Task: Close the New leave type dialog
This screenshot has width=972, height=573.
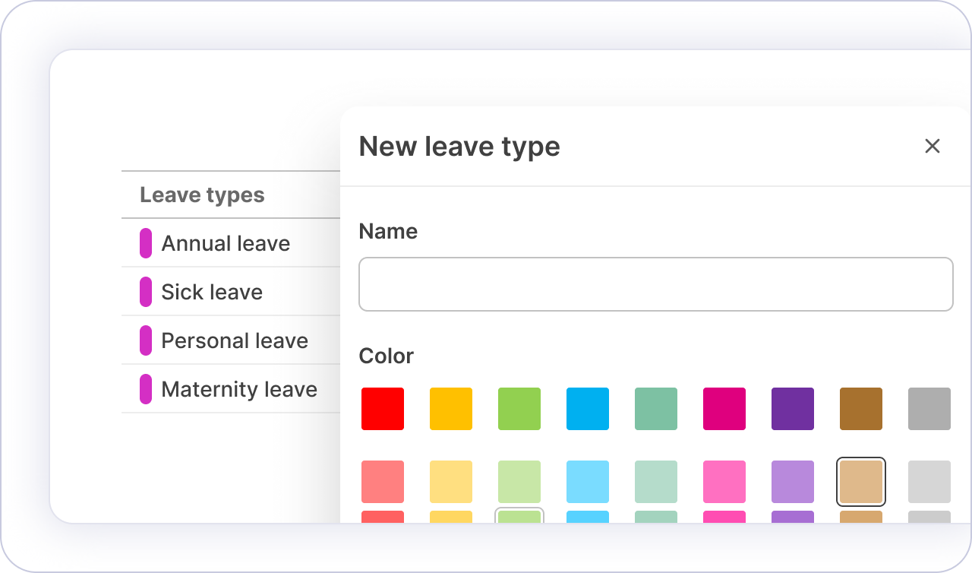Action: pyautogui.click(x=932, y=146)
